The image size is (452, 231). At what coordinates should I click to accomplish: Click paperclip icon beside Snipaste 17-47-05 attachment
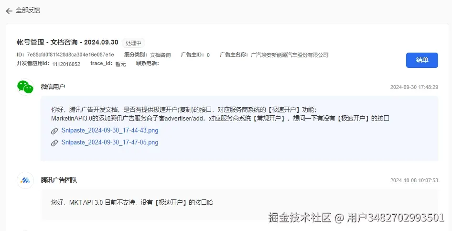point(54,143)
